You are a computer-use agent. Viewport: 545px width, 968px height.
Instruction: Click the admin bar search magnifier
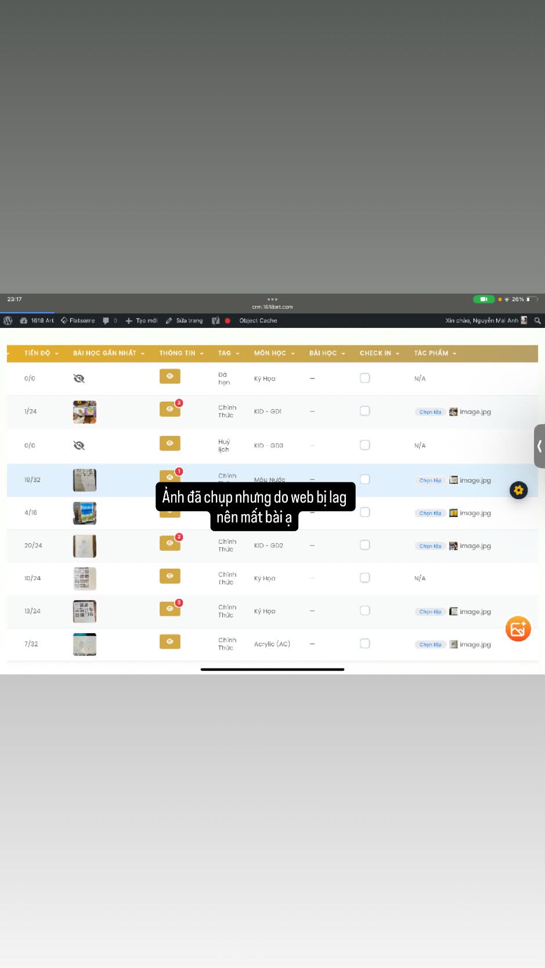(537, 320)
